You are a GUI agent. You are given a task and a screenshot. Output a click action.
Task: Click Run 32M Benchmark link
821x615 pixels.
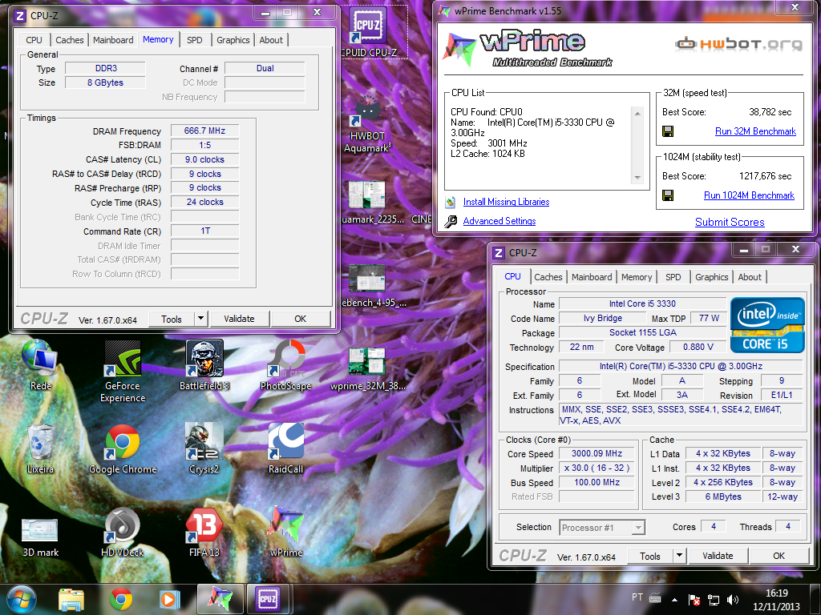pos(755,131)
